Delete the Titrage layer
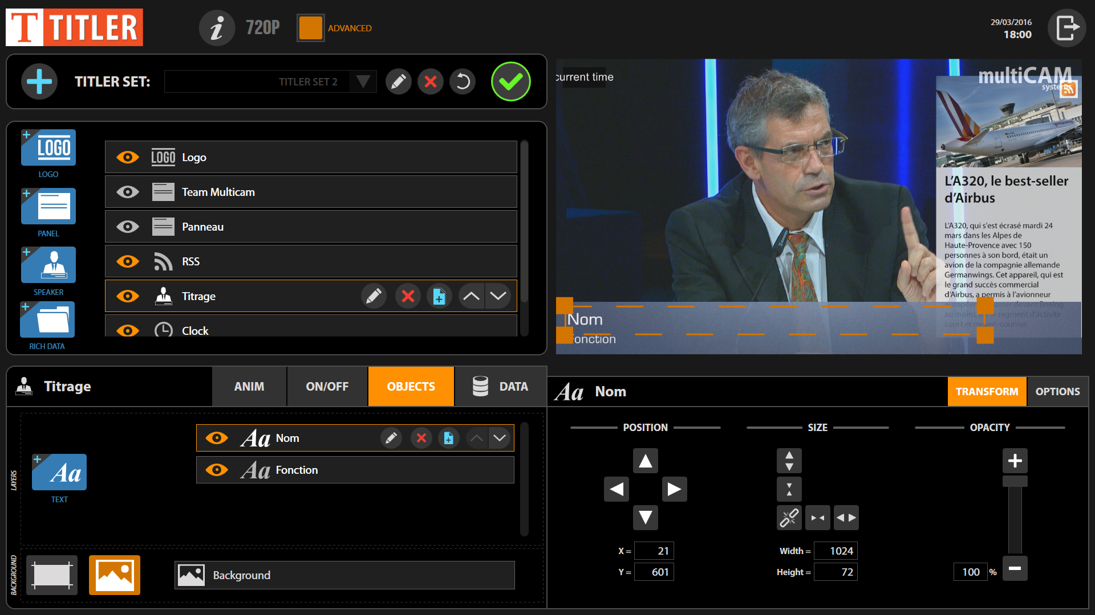 [408, 296]
